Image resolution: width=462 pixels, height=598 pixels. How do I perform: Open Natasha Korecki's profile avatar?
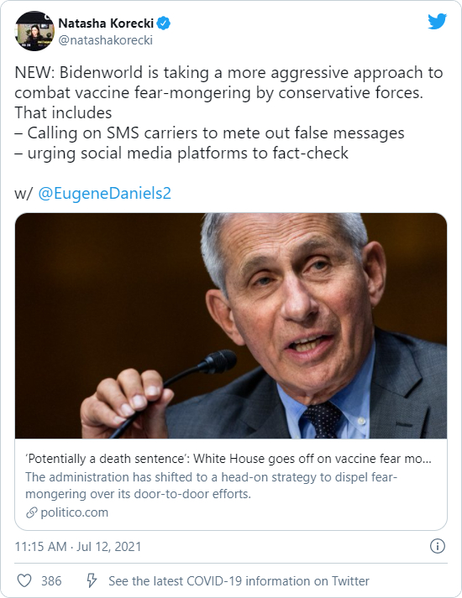click(x=34, y=31)
